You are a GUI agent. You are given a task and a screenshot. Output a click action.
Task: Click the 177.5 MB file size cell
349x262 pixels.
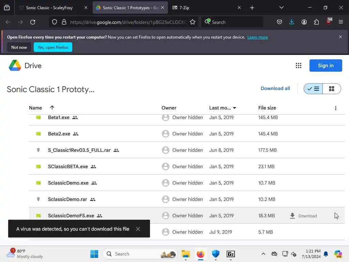tap(267, 150)
